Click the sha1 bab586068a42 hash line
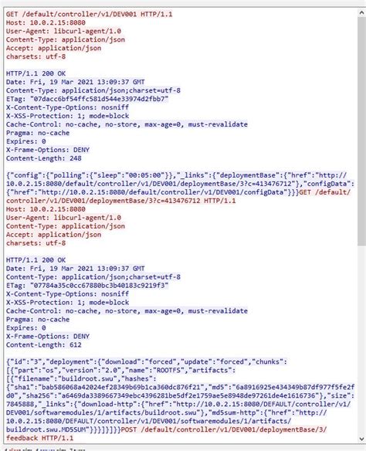 pyautogui.click(x=180, y=387)
